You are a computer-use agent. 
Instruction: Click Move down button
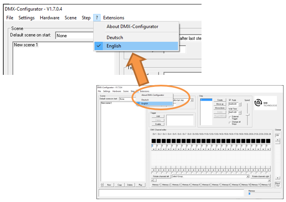[220, 108]
